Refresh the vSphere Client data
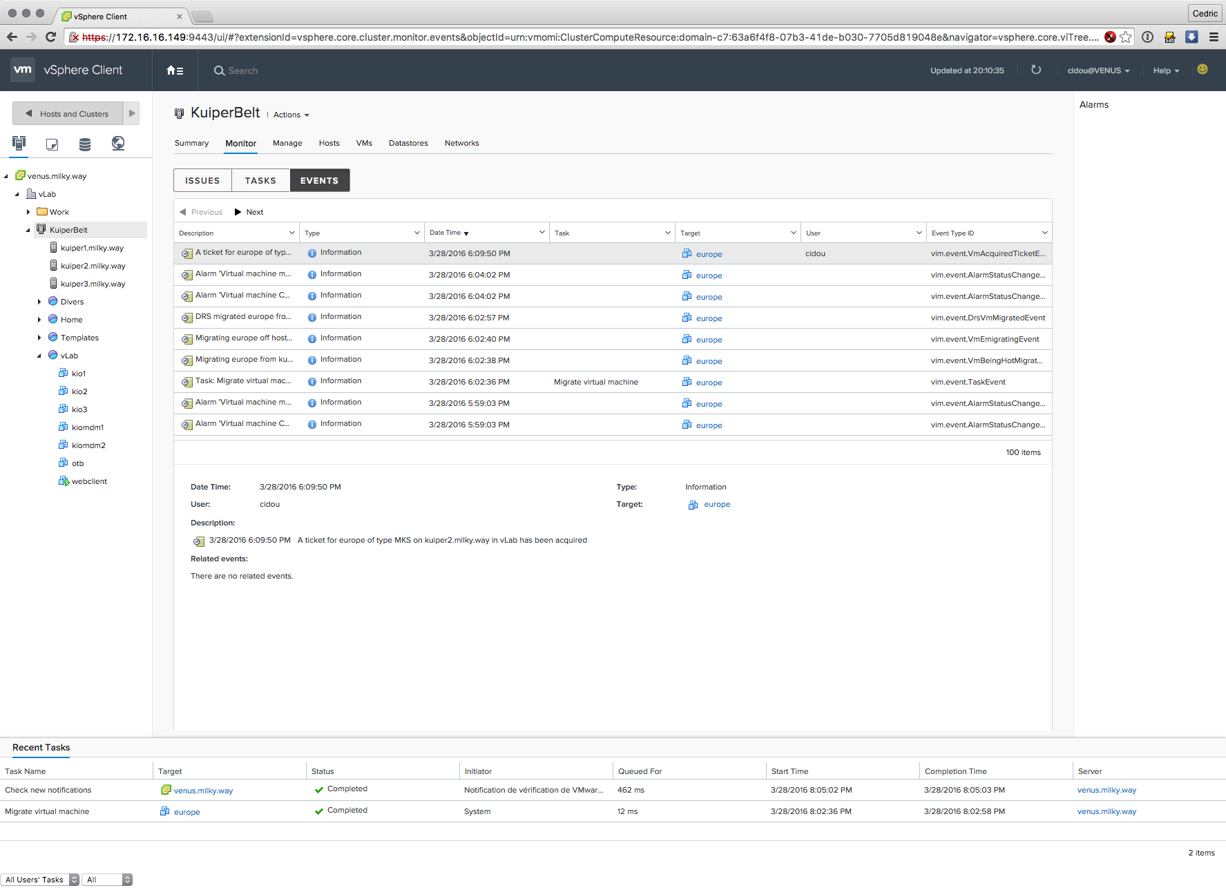Image resolution: width=1226 pixels, height=890 pixels. pos(1035,70)
